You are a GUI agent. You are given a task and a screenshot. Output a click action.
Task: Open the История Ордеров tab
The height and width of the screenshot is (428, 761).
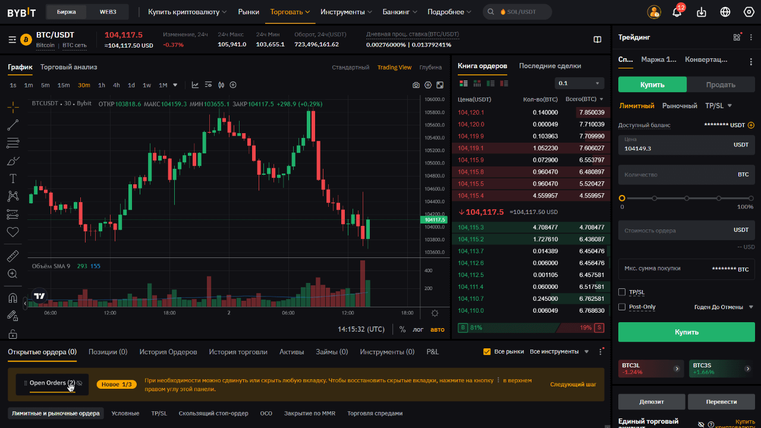click(168, 352)
